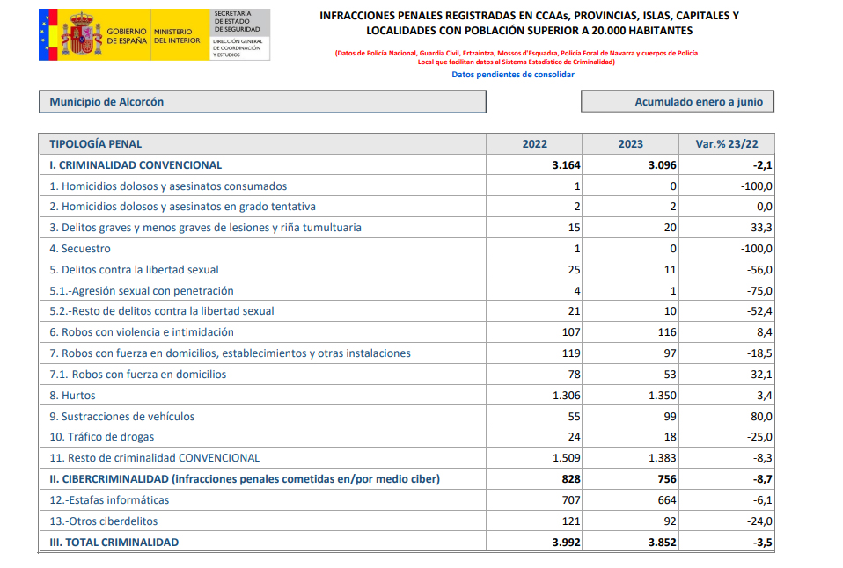Select the I. CRIMINALIDAD CONVENCIONAL row label
843x568 pixels.
pos(136,164)
